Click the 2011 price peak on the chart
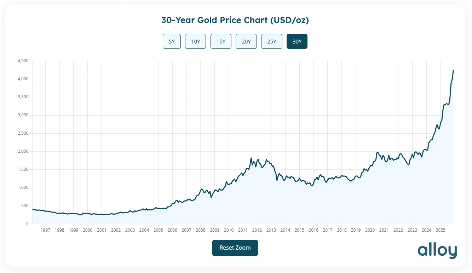Screen dimensions: 472x273 tap(252, 158)
